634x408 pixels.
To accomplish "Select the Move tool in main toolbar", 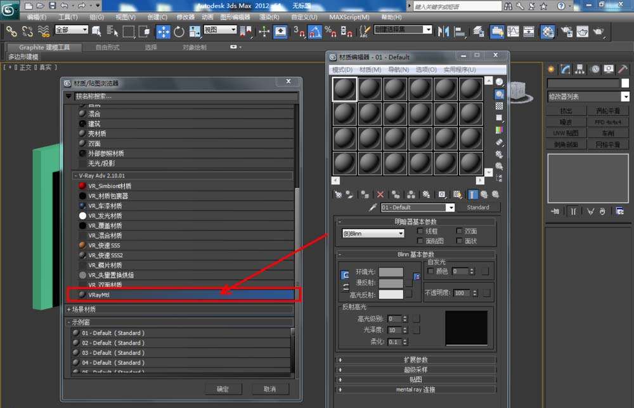I will [164, 32].
